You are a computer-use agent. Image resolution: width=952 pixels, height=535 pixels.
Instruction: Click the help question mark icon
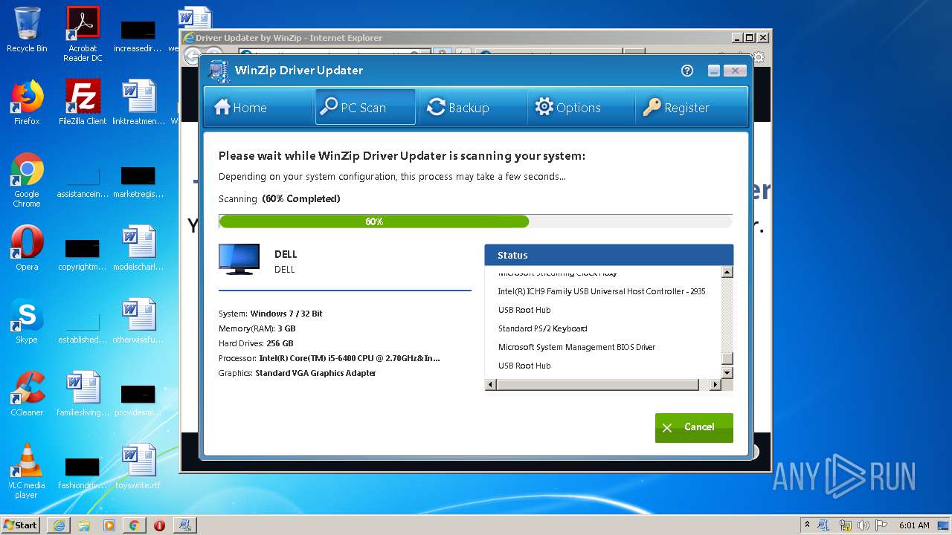pos(687,71)
